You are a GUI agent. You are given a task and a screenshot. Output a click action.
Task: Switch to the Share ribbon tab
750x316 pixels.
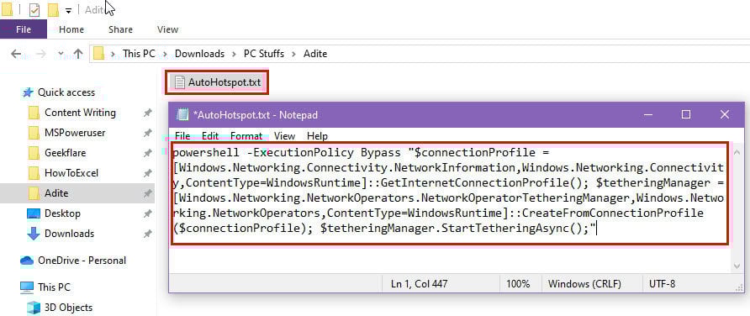pos(120,29)
